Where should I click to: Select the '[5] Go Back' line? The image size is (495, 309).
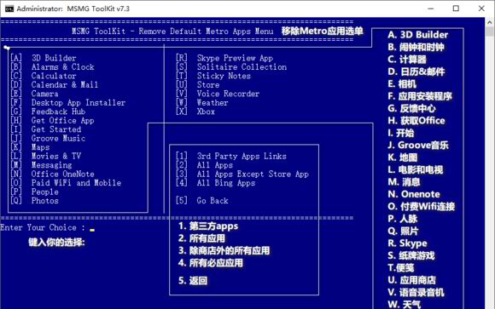coord(202,201)
